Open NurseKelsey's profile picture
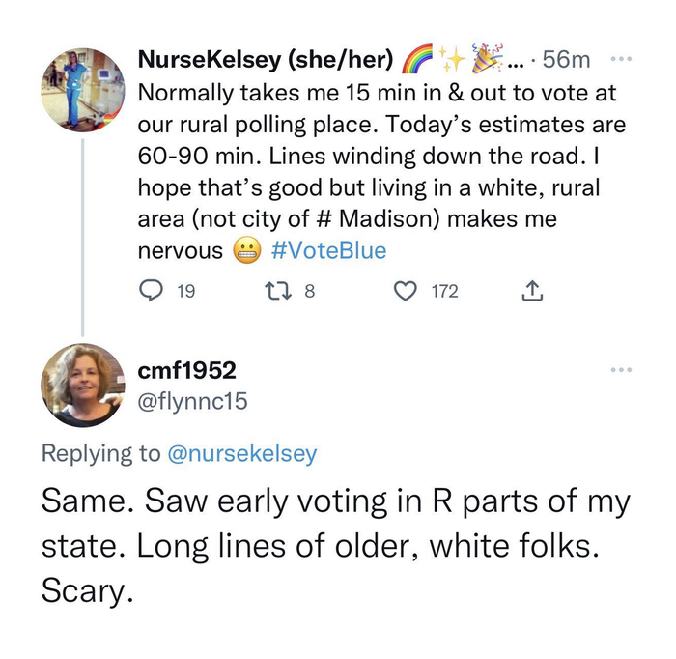Image resolution: width=676 pixels, height=659 pixels. coord(82,89)
